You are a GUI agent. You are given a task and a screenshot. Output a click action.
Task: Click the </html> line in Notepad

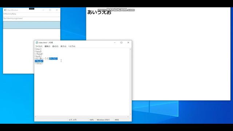[39, 63]
